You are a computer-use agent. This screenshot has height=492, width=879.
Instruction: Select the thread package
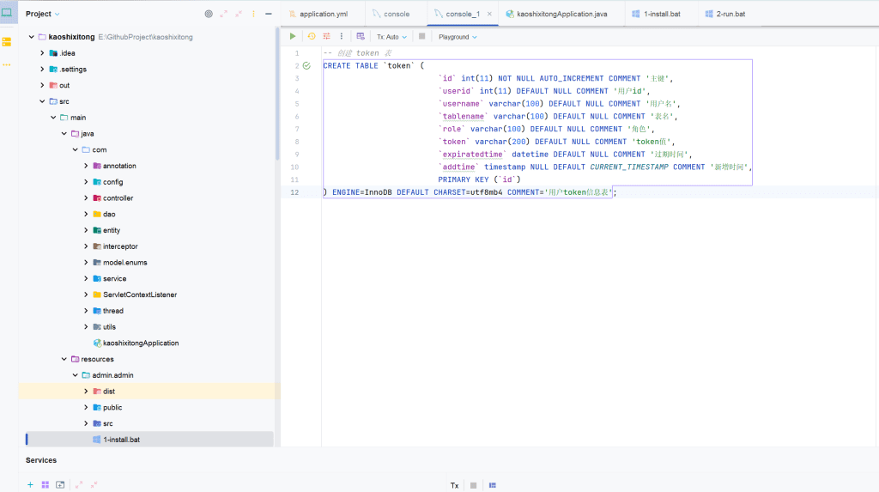pos(112,311)
